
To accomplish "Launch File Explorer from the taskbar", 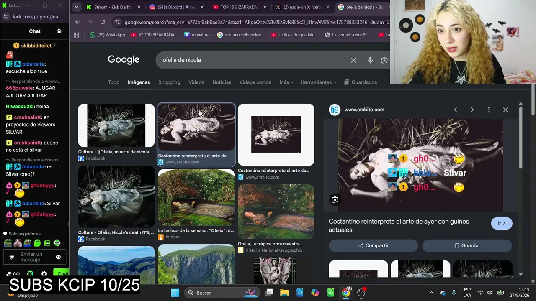I will [x=284, y=293].
